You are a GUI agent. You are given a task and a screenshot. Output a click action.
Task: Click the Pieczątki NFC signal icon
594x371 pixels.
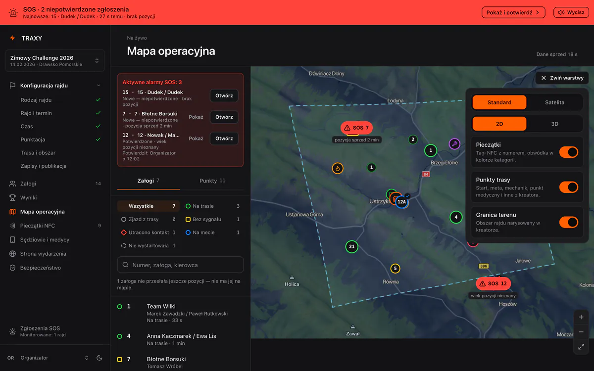pos(12,226)
